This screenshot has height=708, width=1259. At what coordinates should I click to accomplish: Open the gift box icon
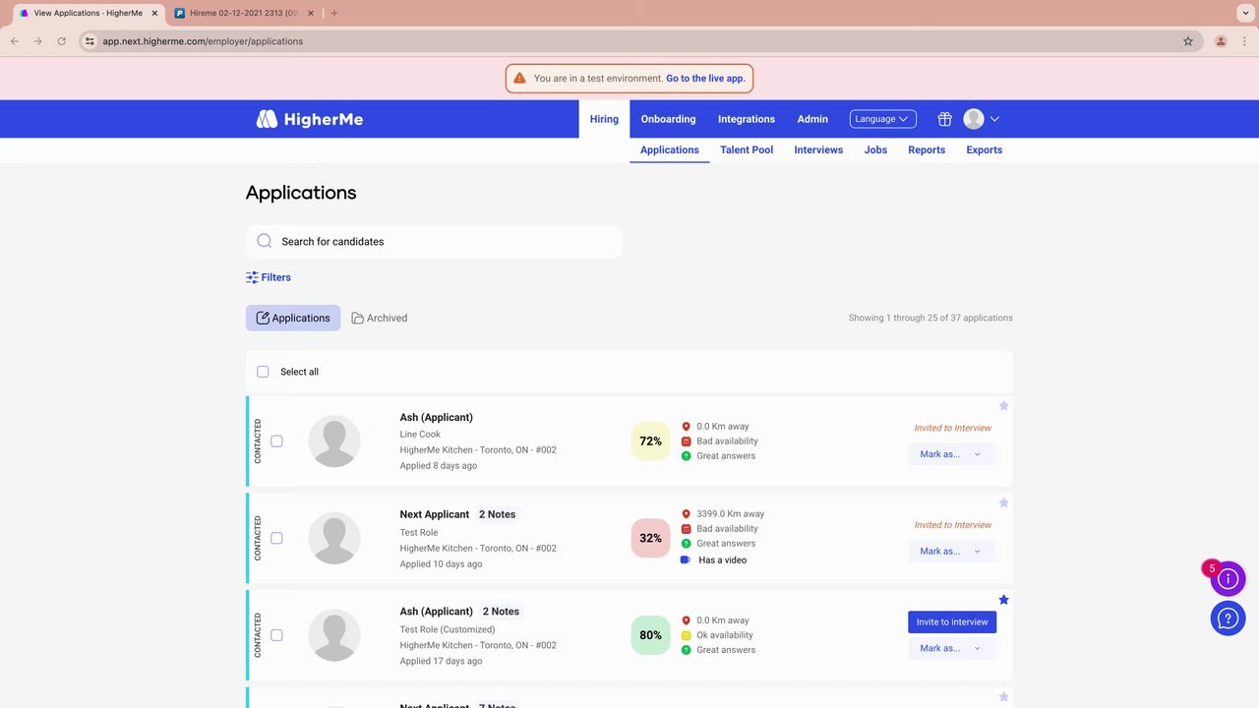point(944,119)
